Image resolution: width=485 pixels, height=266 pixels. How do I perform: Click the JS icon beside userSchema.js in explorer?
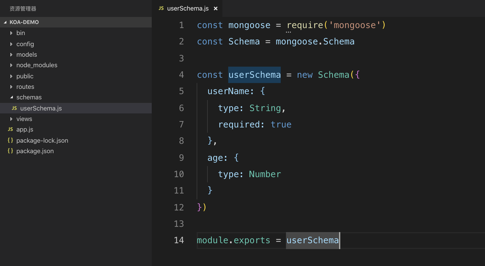(14, 108)
